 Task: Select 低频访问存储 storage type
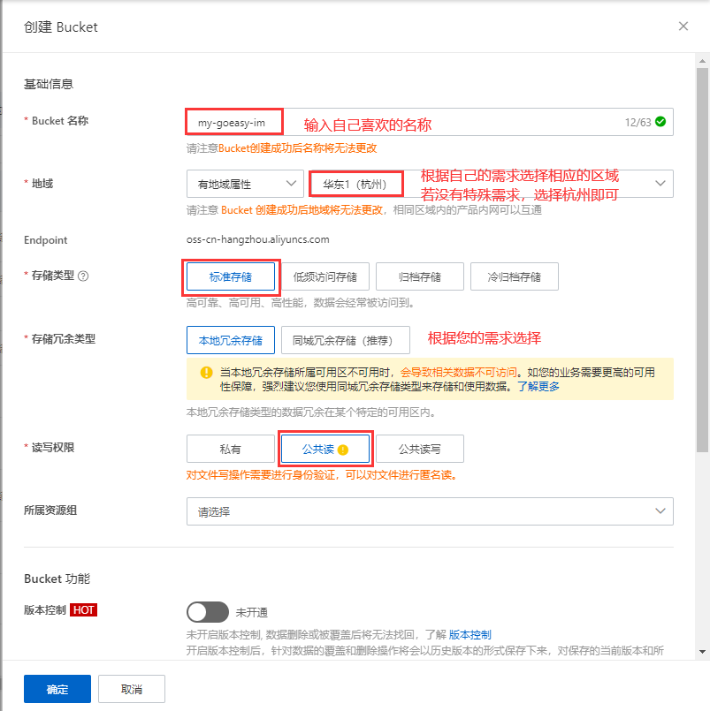[325, 276]
